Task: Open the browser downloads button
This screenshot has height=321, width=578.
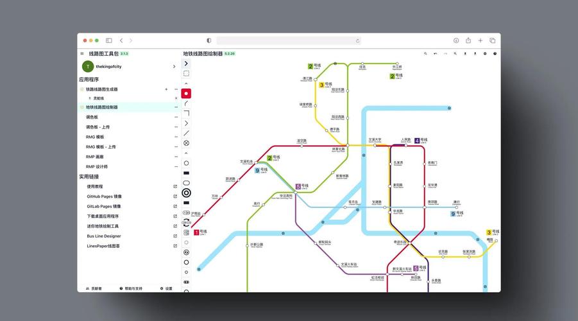Action: point(456,40)
